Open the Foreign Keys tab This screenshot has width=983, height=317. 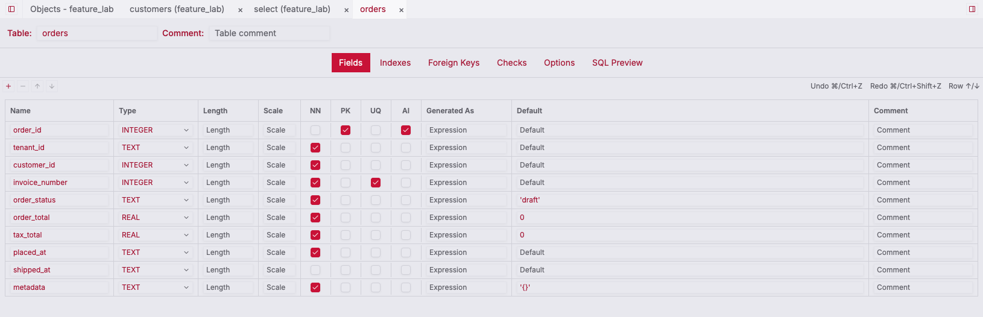pos(454,63)
